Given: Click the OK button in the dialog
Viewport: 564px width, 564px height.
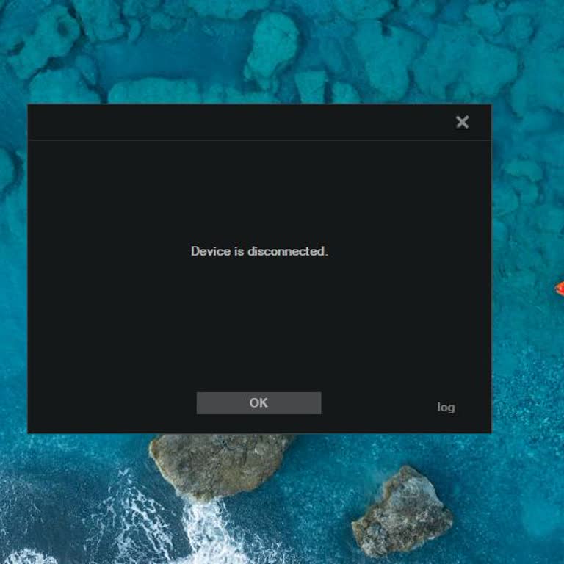Looking at the screenshot, I should click(258, 403).
